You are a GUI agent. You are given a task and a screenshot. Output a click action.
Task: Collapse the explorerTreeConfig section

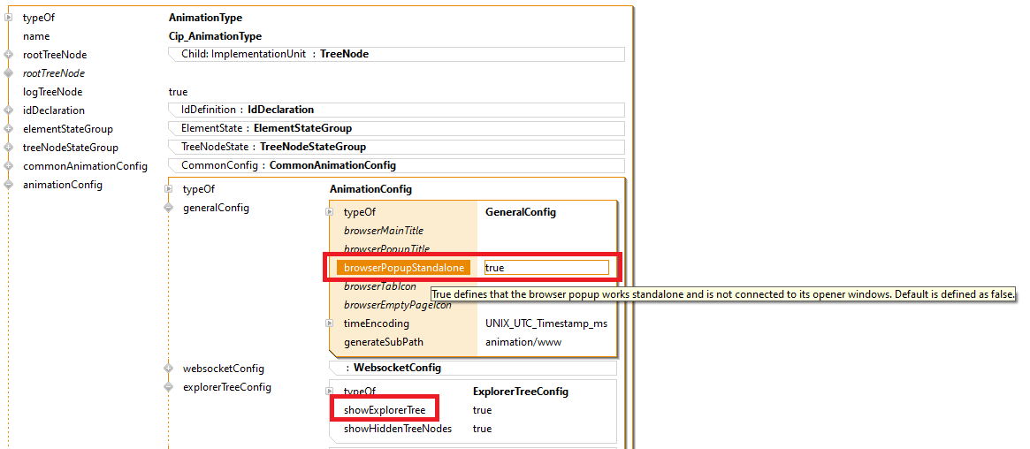point(168,387)
